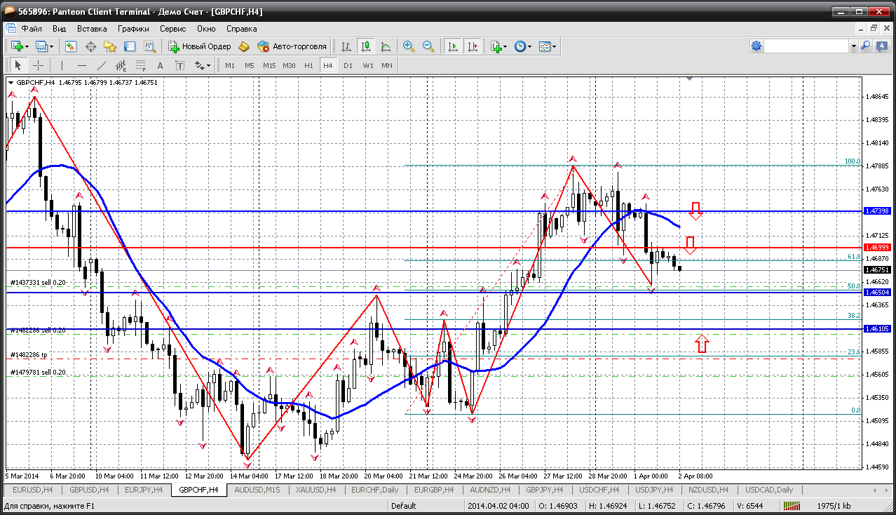The image size is (896, 515).
Task: Toggle chart Auto Scroll (green arrow icon)
Action: point(453,46)
